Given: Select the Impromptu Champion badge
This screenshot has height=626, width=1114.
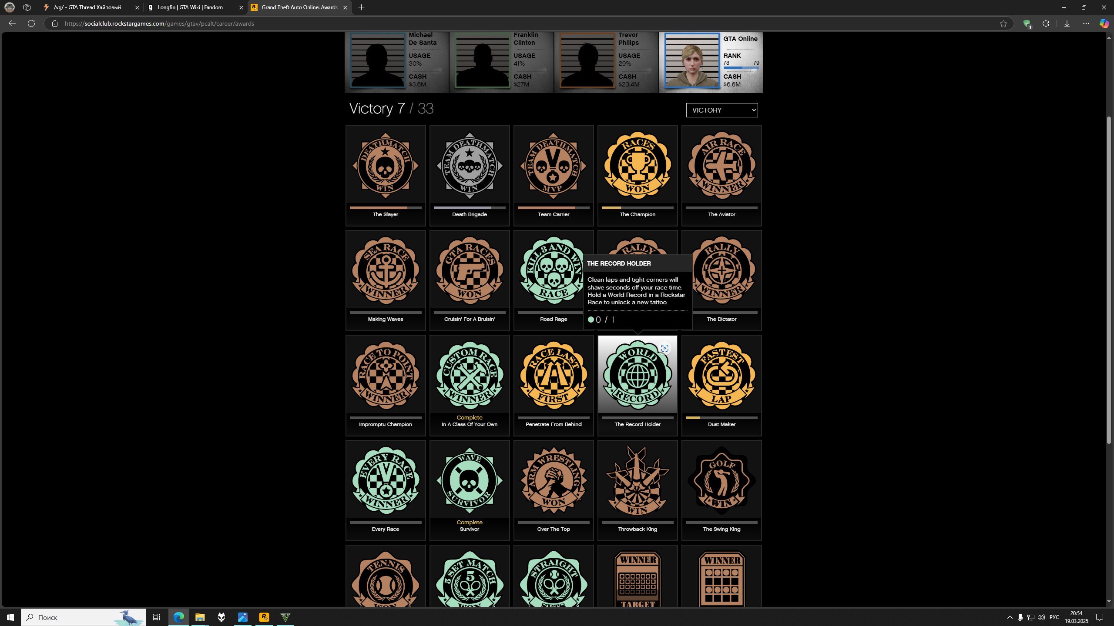Looking at the screenshot, I should point(385,376).
